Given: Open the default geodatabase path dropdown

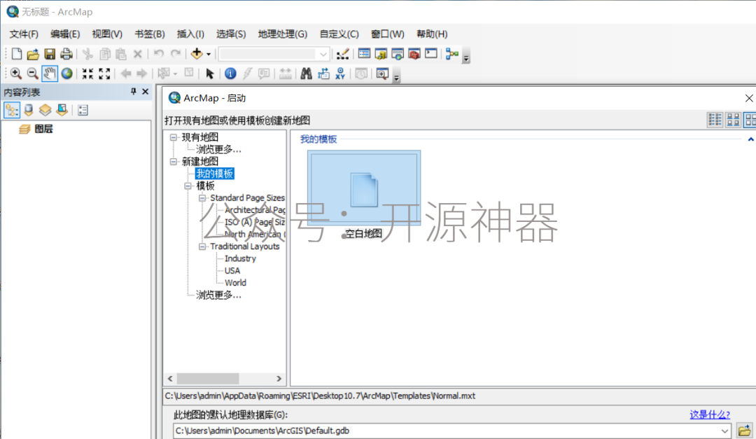Looking at the screenshot, I should (725, 431).
